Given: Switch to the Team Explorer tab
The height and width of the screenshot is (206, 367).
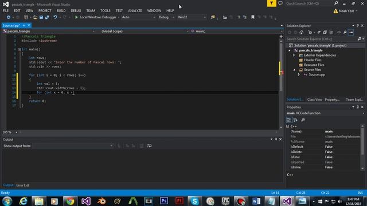Looking at the screenshot, I should (x=354, y=100).
